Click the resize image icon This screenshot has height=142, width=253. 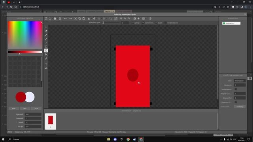[x=116, y=19]
